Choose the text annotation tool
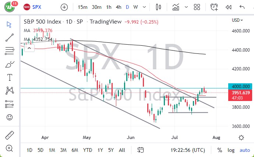 click(x=10, y=77)
